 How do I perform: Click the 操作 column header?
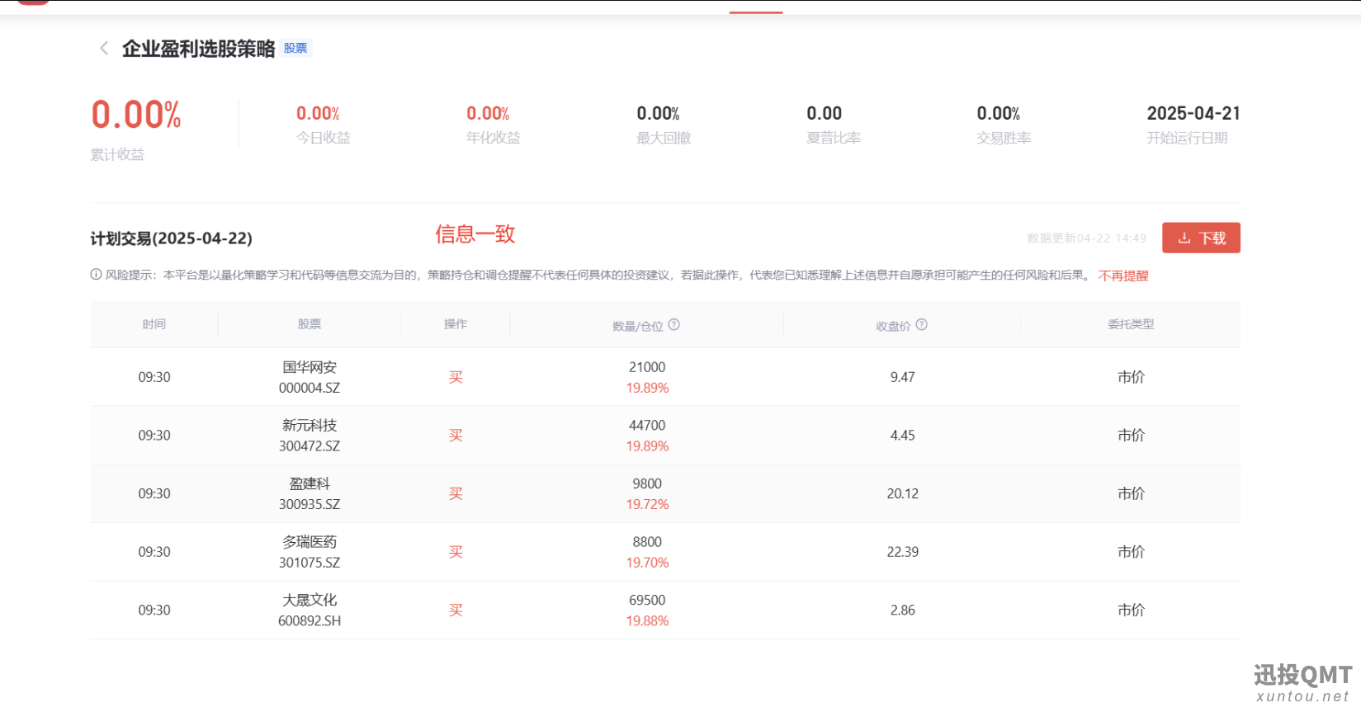(456, 324)
